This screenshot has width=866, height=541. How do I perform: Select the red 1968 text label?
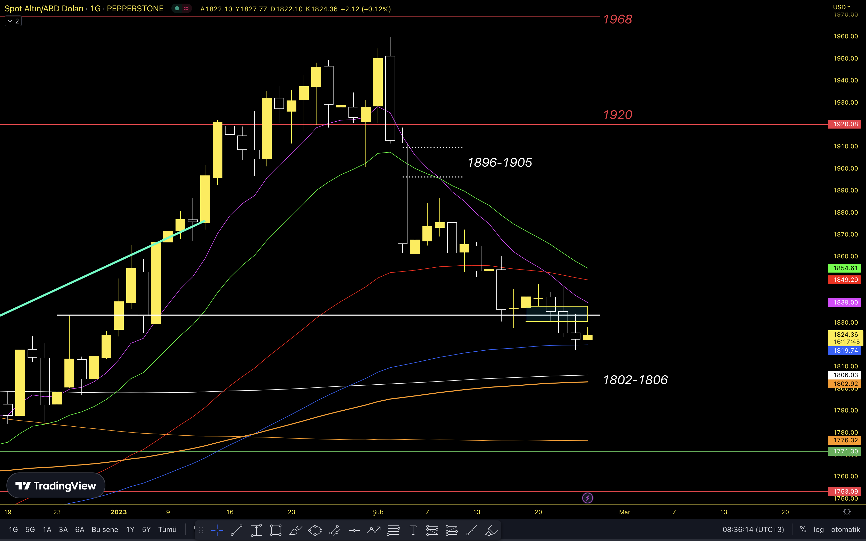(x=618, y=19)
